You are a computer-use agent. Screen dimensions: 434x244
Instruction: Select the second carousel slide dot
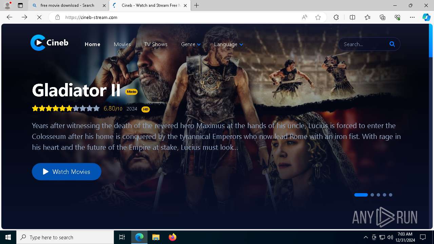(x=372, y=195)
